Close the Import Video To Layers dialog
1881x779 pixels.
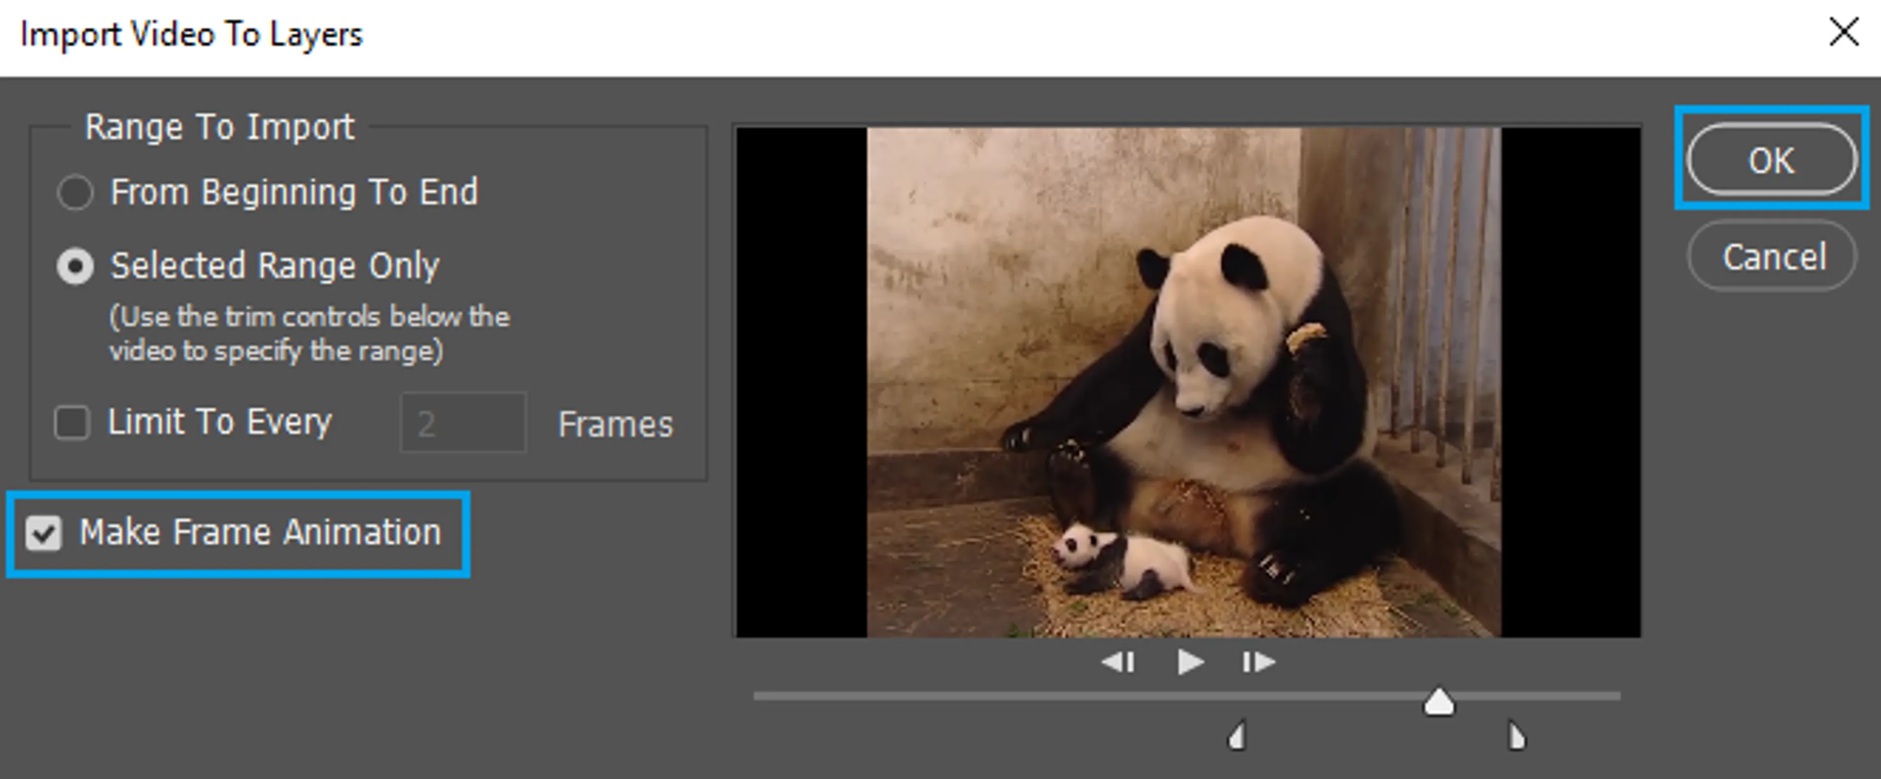pyautogui.click(x=1843, y=33)
